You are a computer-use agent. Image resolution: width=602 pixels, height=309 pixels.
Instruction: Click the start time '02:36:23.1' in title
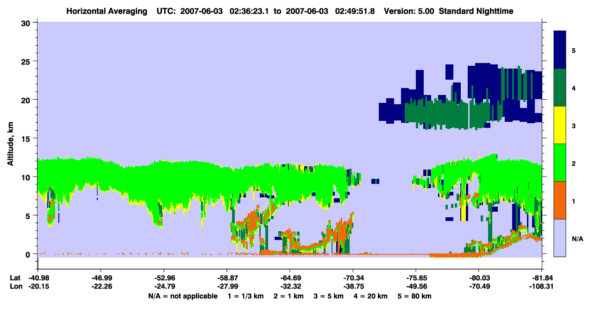click(x=251, y=11)
